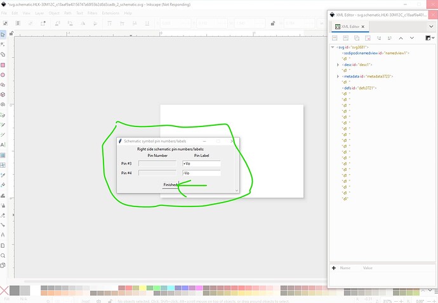Click the Pin #3 number field
The width and height of the screenshot is (438, 303).
point(157,163)
